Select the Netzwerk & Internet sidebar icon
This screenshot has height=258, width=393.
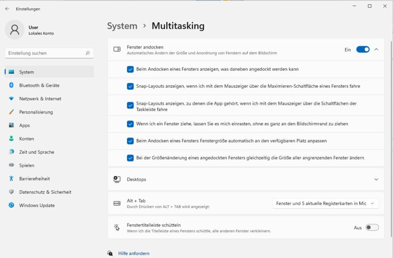(39, 98)
